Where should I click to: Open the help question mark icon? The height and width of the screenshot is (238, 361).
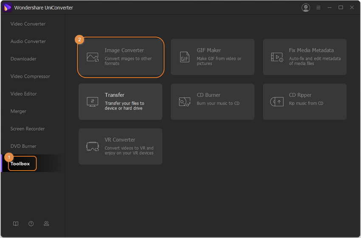pyautogui.click(x=31, y=224)
